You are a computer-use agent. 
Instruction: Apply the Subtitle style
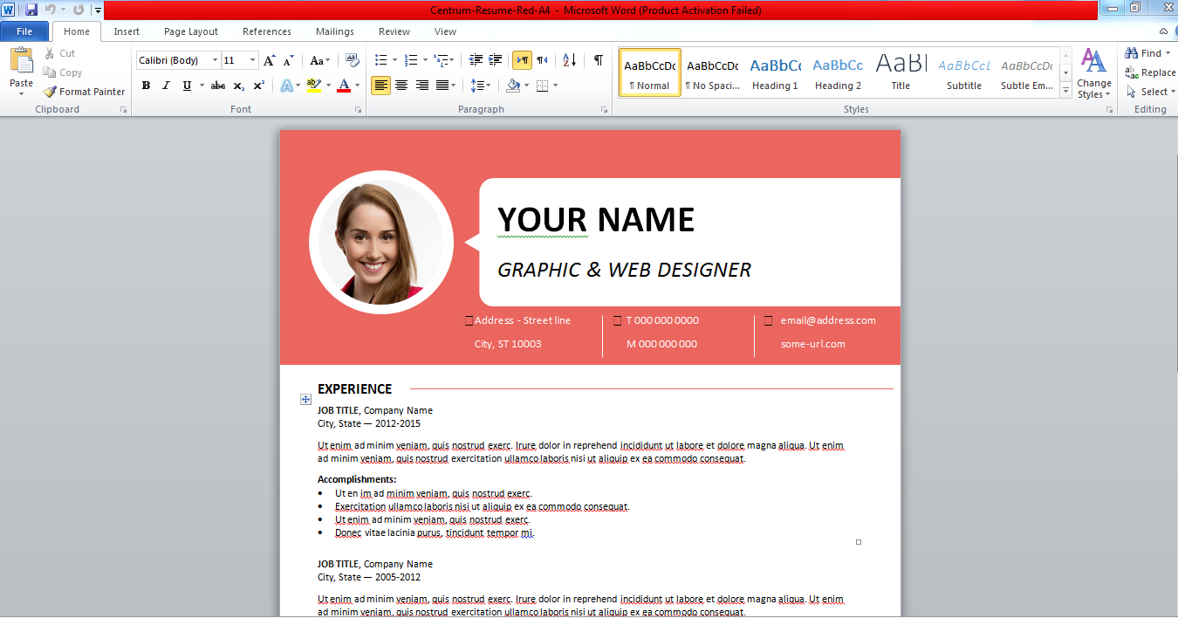click(963, 72)
